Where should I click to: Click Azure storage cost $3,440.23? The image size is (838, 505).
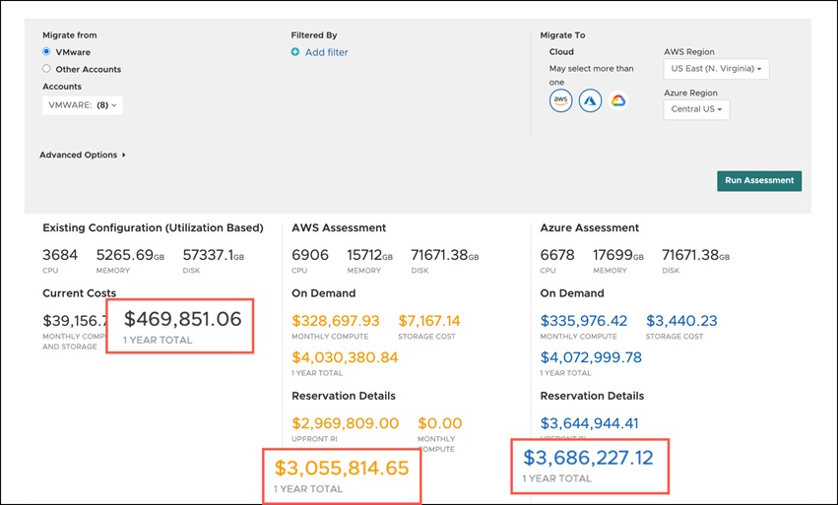click(x=681, y=321)
